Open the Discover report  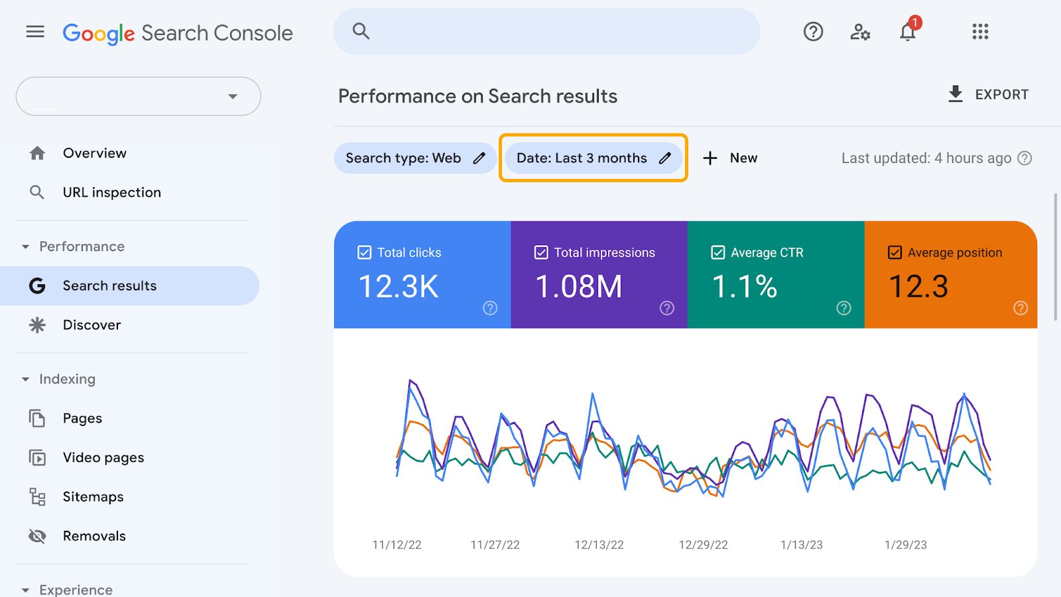coord(91,325)
